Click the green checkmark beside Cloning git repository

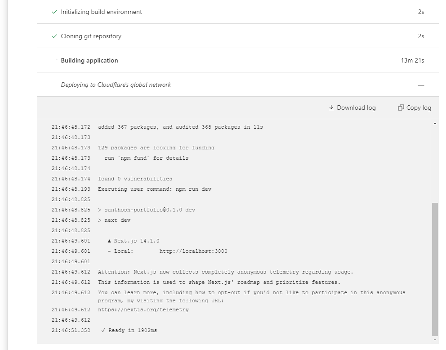(54, 36)
